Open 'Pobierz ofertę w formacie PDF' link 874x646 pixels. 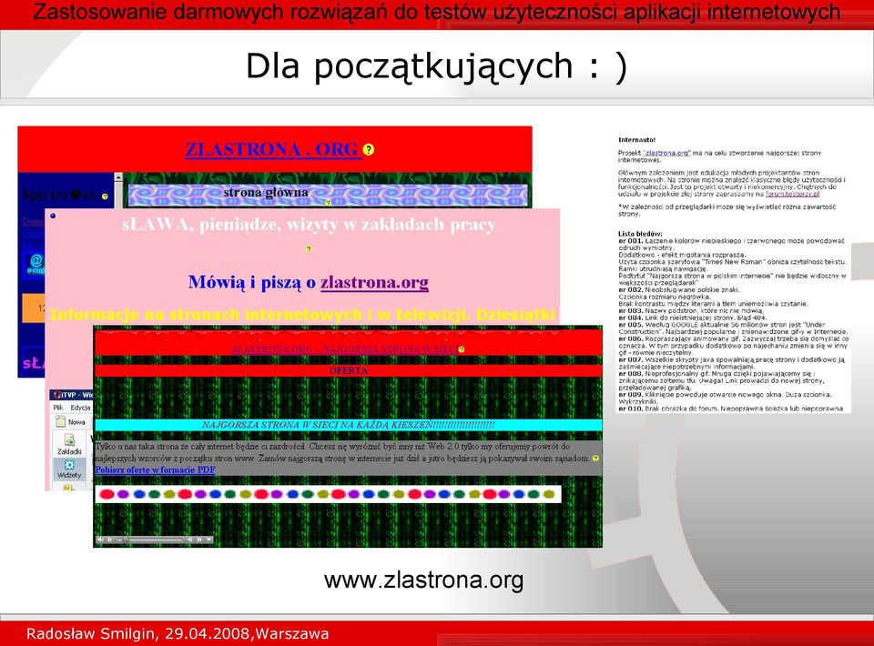(x=155, y=470)
